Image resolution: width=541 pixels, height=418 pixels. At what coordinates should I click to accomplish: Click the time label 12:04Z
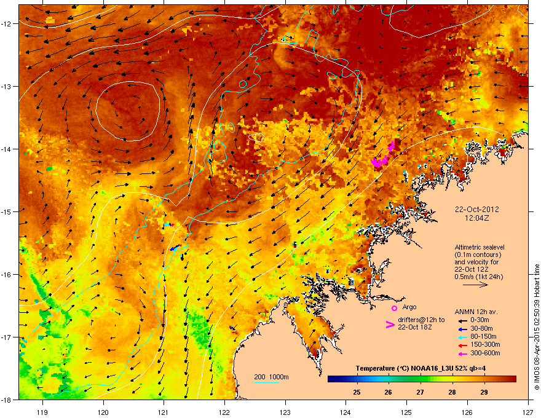coord(477,218)
